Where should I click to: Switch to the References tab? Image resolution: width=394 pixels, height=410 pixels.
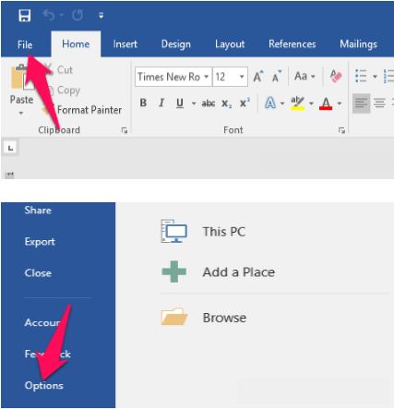tap(293, 44)
